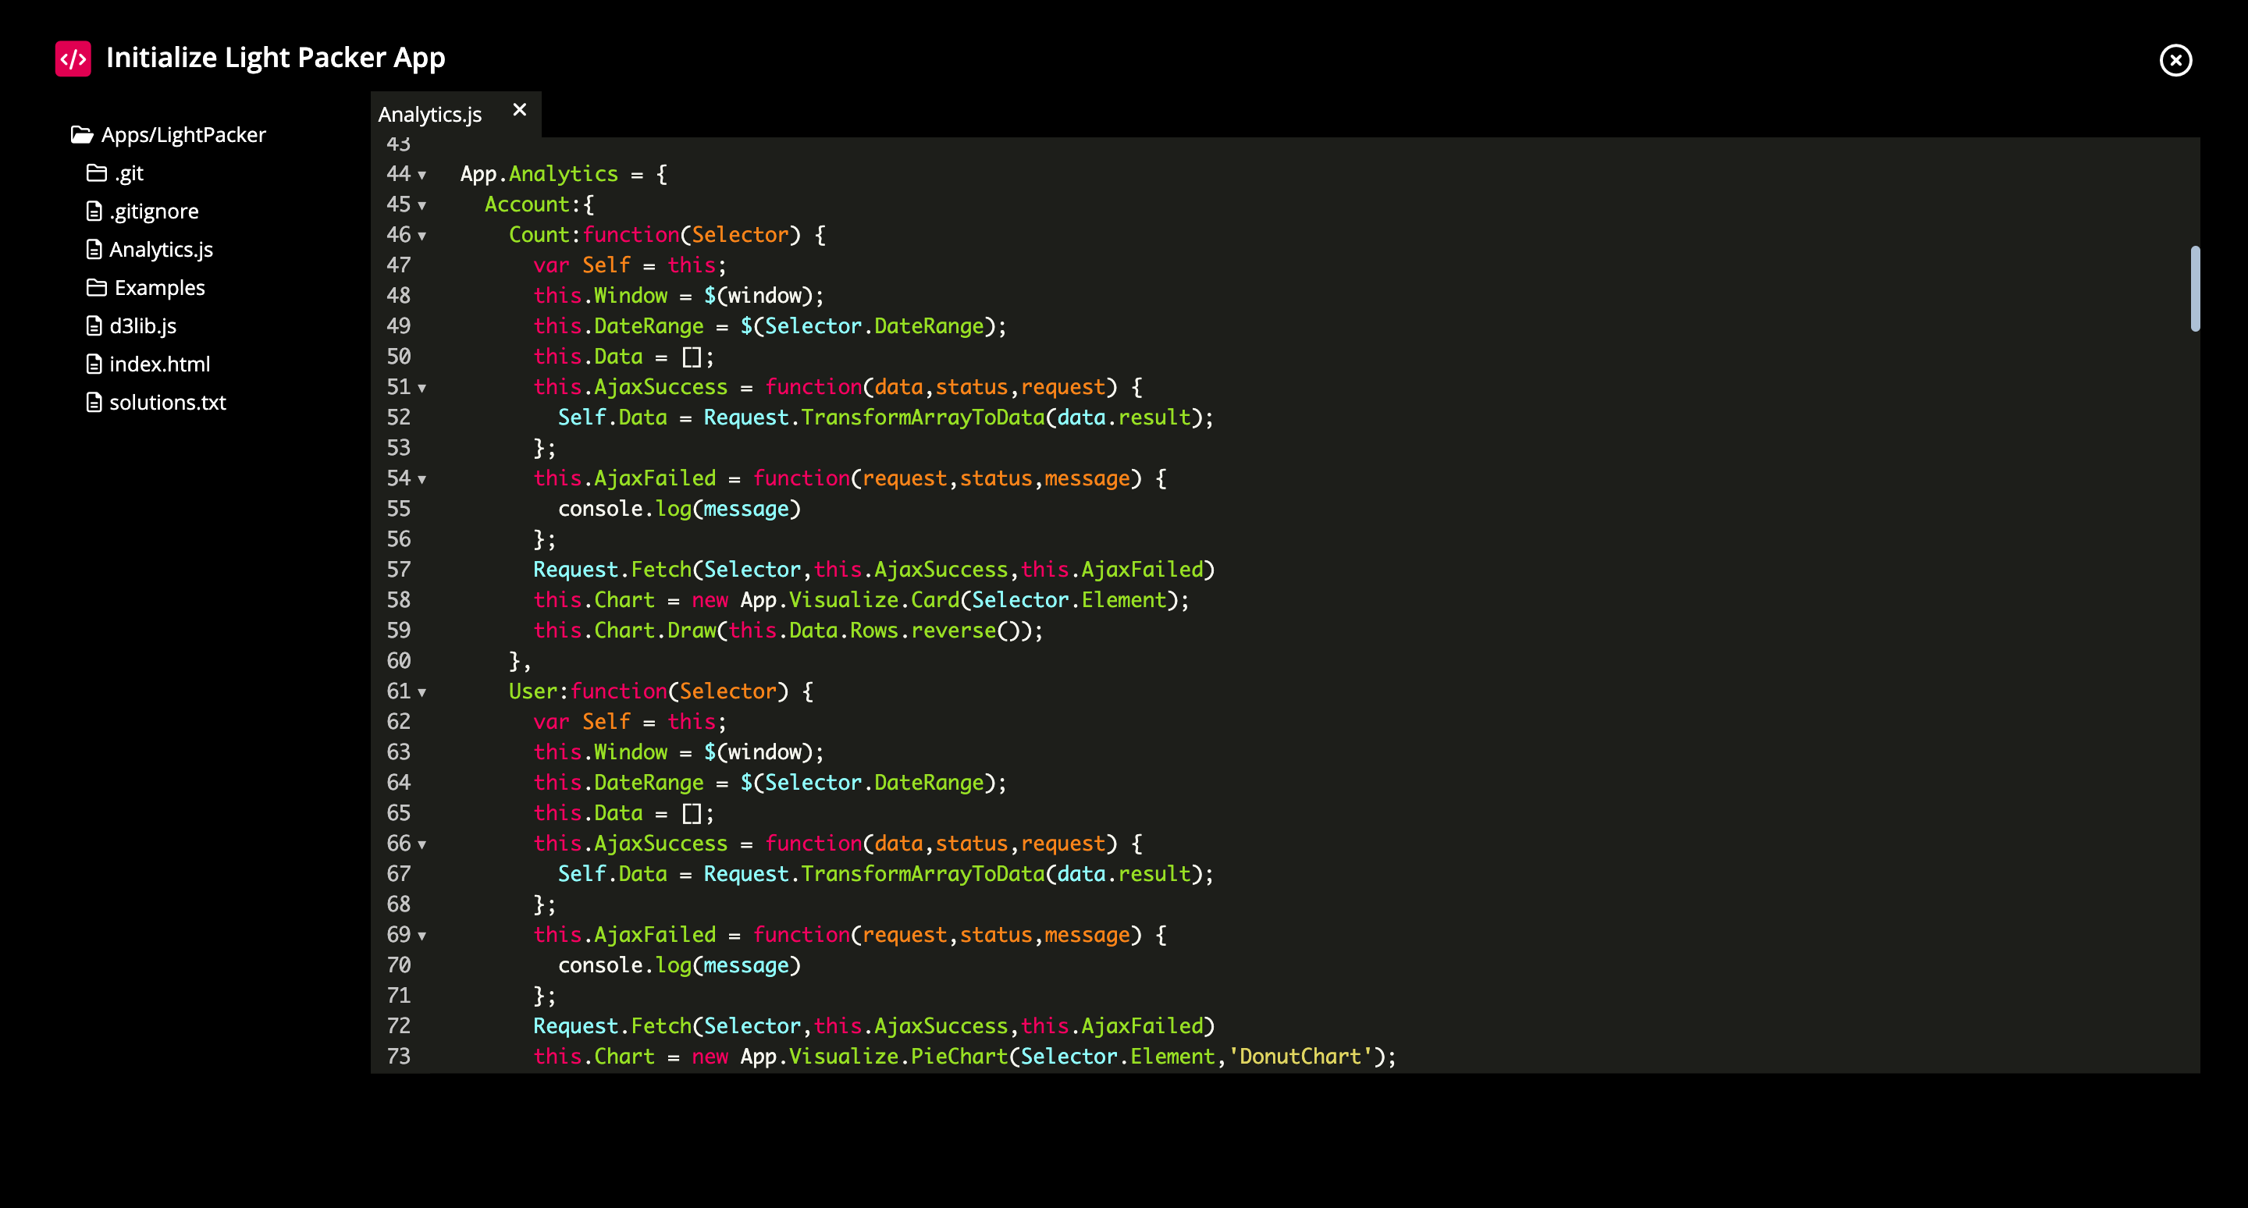Click 'Request.Fetch' on line 57

[x=613, y=570]
